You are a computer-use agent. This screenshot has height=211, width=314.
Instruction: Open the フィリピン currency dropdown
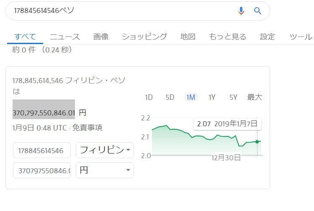click(105, 150)
